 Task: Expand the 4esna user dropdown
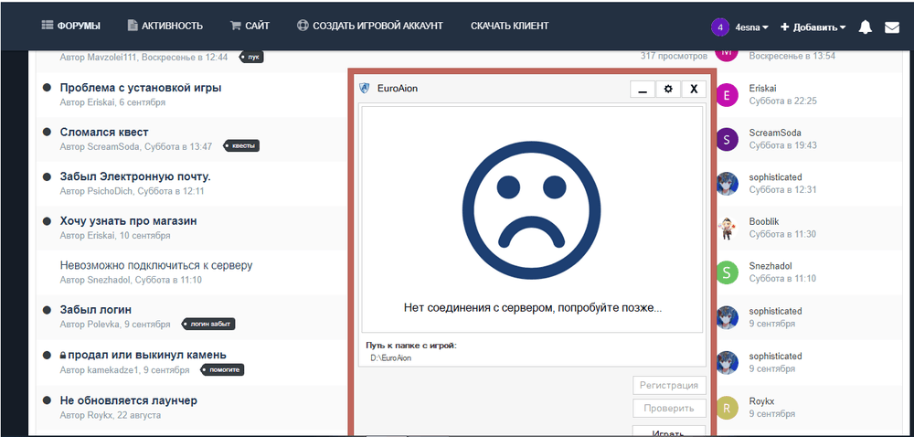click(752, 27)
